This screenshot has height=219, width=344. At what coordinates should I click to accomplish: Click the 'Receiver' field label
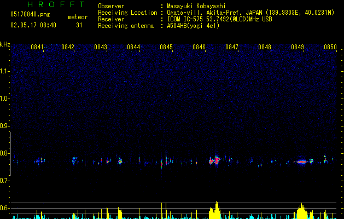tap(111, 19)
